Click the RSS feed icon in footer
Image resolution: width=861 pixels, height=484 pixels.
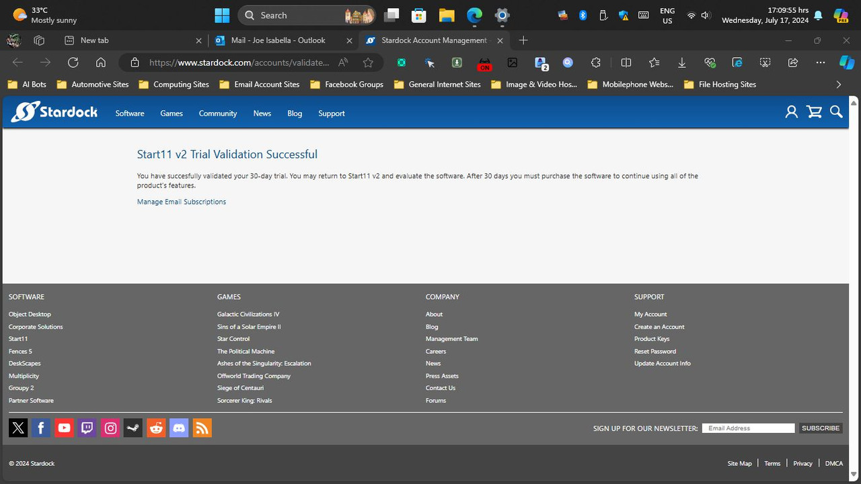202,428
